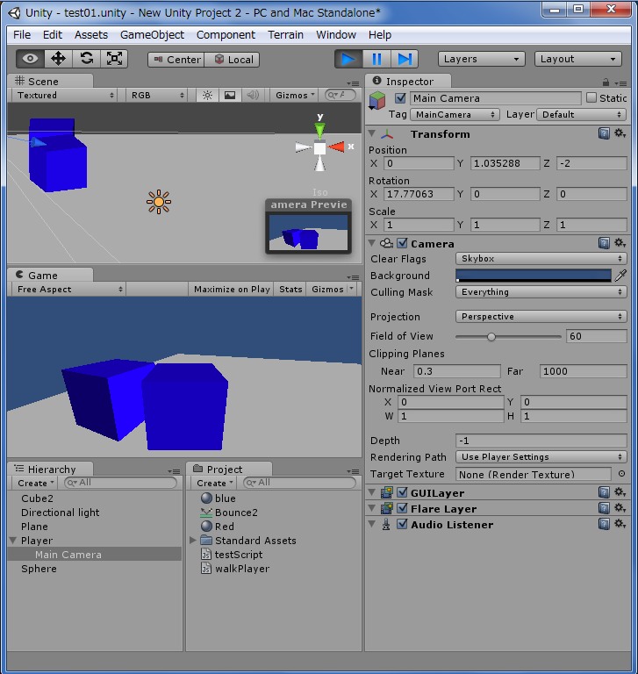This screenshot has height=674, width=638.
Task: Switch to the Scene tab
Action: (50, 82)
